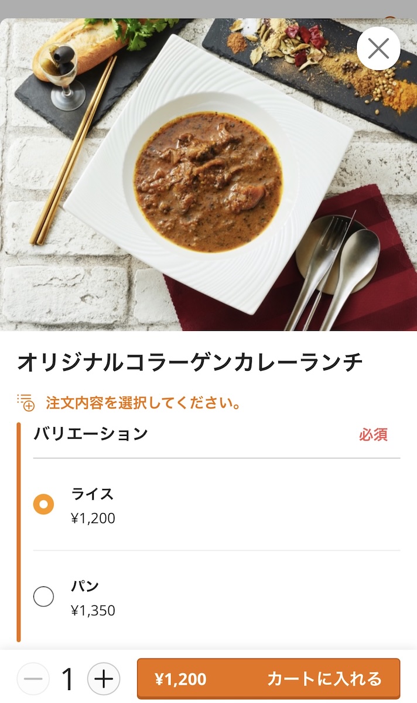Increase quantity with the plus button
417x703 pixels.
pos(104,679)
